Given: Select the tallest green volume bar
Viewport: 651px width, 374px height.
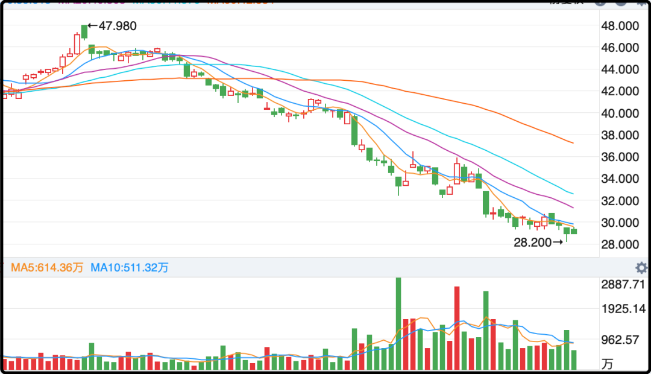Looking at the screenshot, I should tap(398, 323).
